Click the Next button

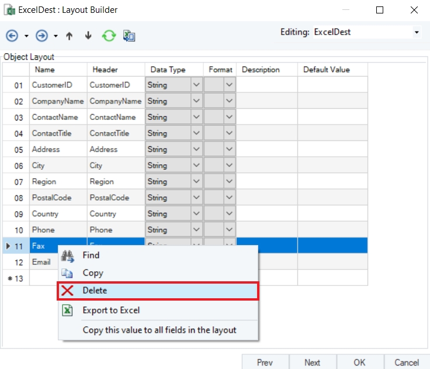[x=313, y=362]
